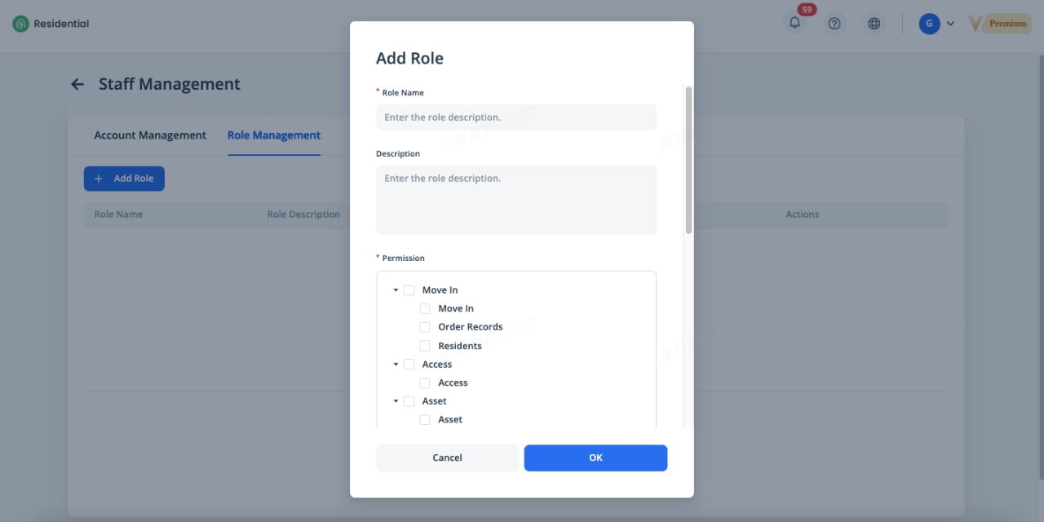Focus the Role Name input field
1044x522 pixels.
pyautogui.click(x=515, y=117)
